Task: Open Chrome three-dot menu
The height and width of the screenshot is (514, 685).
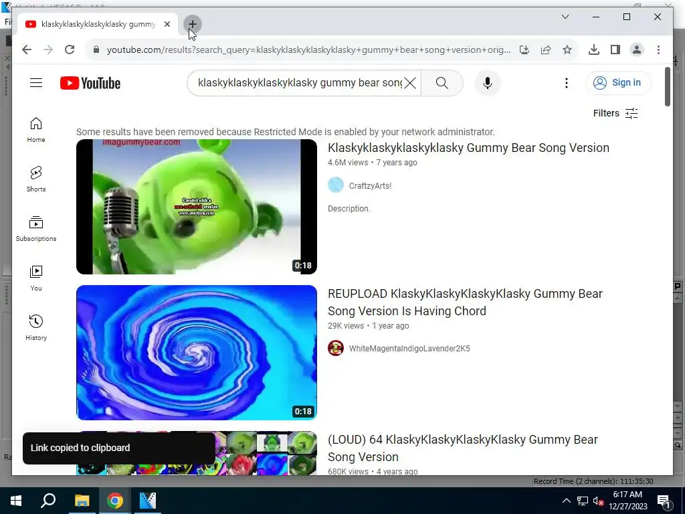Action: click(x=658, y=50)
